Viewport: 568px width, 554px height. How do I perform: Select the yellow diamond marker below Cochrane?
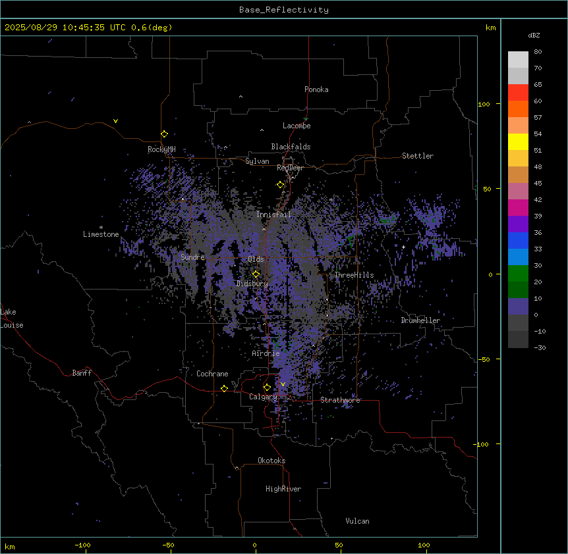click(x=224, y=388)
